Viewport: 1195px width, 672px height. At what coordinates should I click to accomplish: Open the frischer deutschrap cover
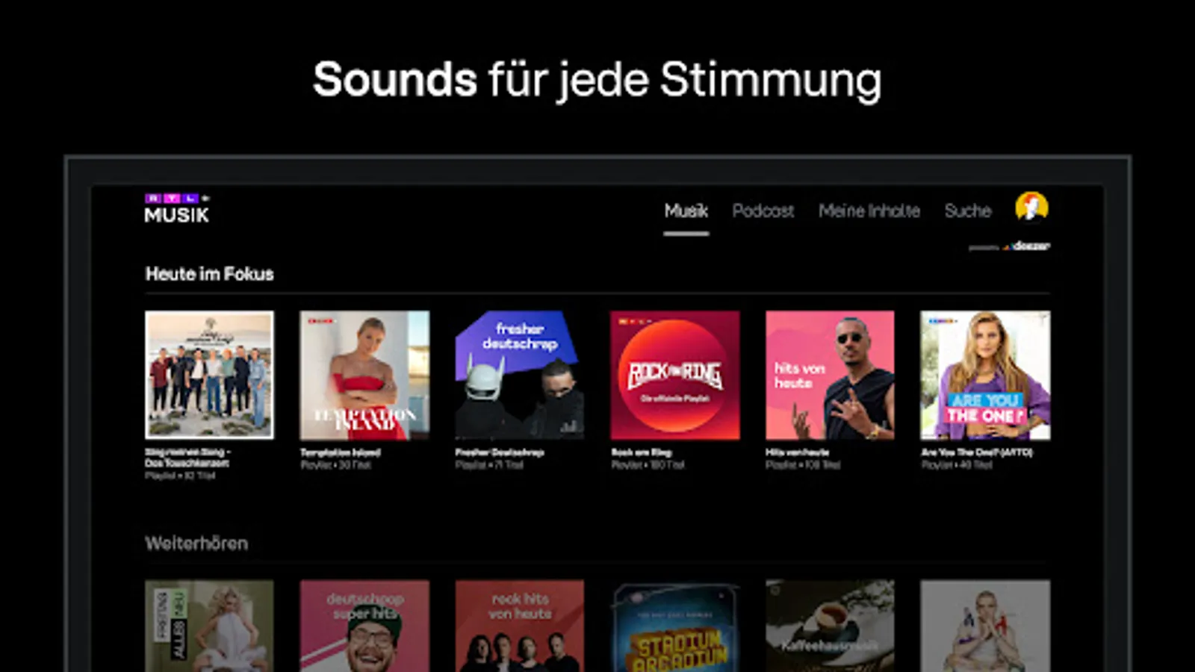[520, 375]
